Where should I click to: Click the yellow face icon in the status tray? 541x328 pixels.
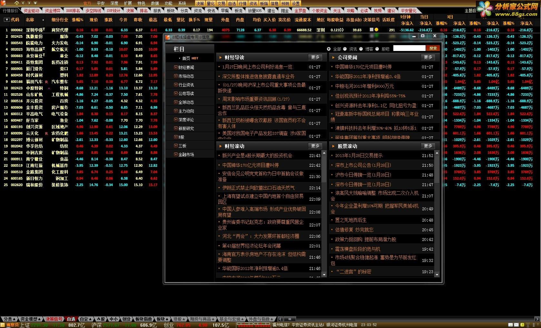[522, 325]
